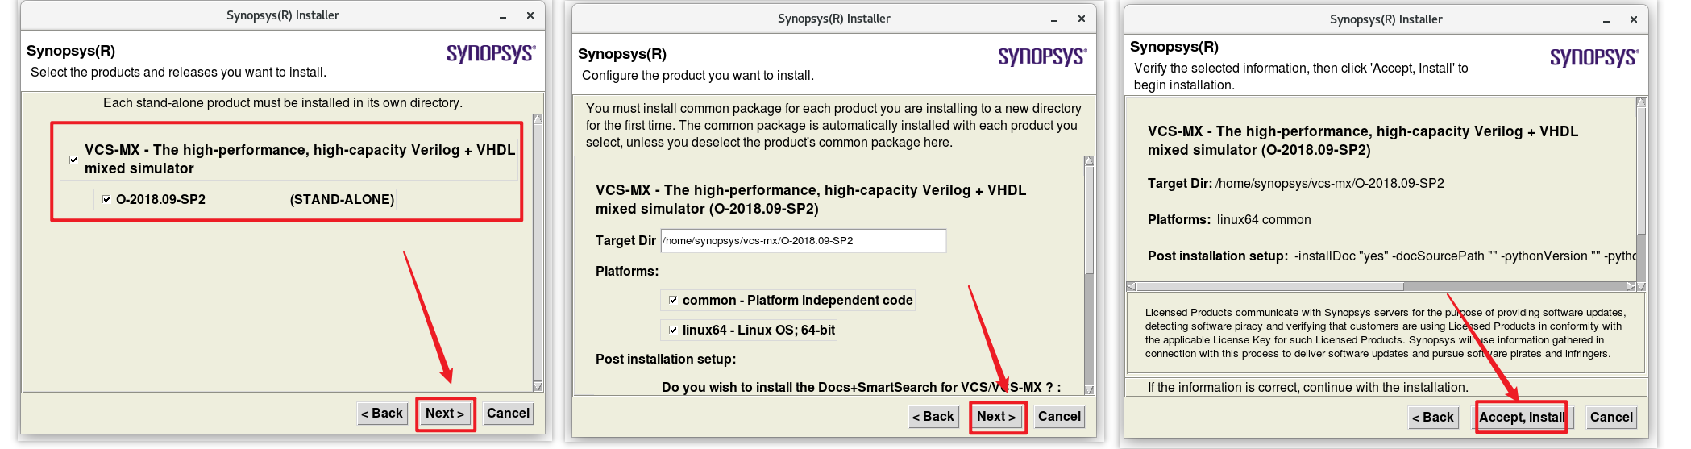Click the 'Platforms: linux64 common' text
This screenshot has width=1691, height=449.
1229,219
